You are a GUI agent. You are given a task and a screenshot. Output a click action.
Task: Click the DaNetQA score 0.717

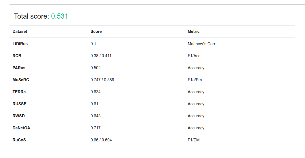pyautogui.click(x=96, y=128)
